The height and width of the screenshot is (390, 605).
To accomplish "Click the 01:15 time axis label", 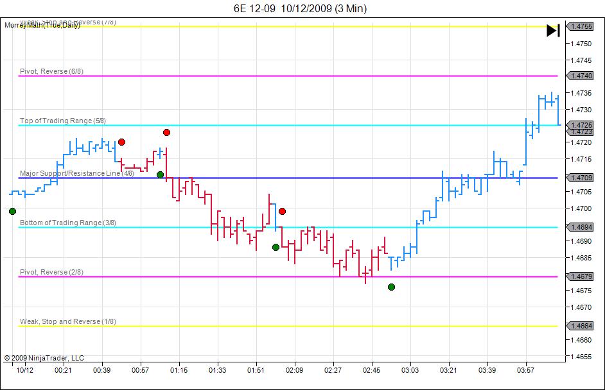I will [x=179, y=370].
